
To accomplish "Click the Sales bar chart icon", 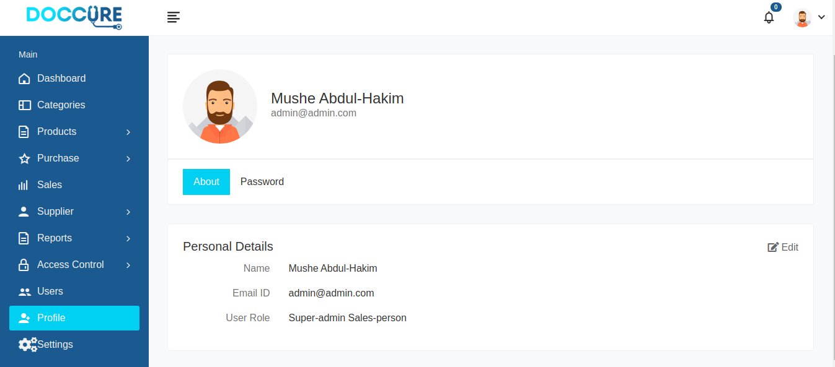I will pos(24,185).
